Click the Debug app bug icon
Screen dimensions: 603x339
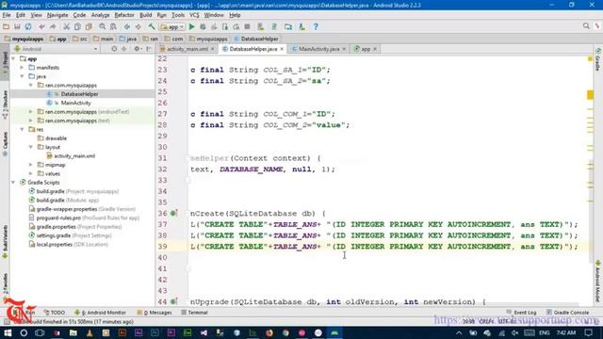203,26
